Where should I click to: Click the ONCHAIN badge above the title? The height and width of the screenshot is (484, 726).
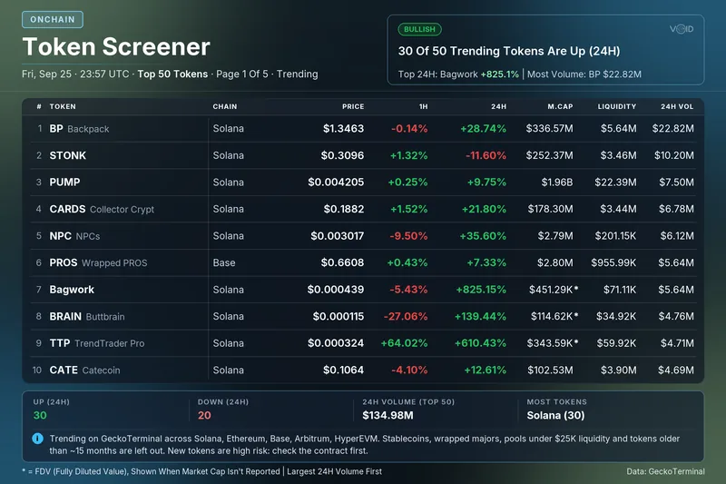click(x=53, y=19)
